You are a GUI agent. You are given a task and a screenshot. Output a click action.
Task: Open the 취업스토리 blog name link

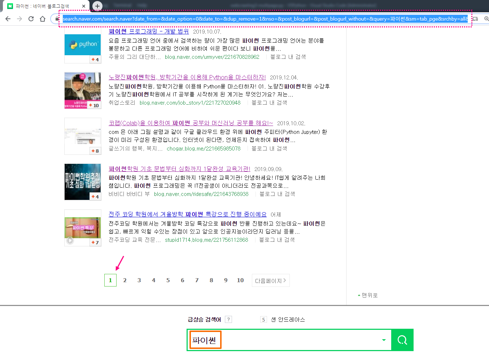122,103
